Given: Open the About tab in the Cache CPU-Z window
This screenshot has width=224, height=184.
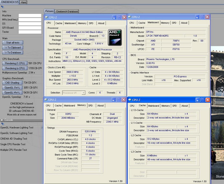Looking at the screenshot, I should coord(185,106).
